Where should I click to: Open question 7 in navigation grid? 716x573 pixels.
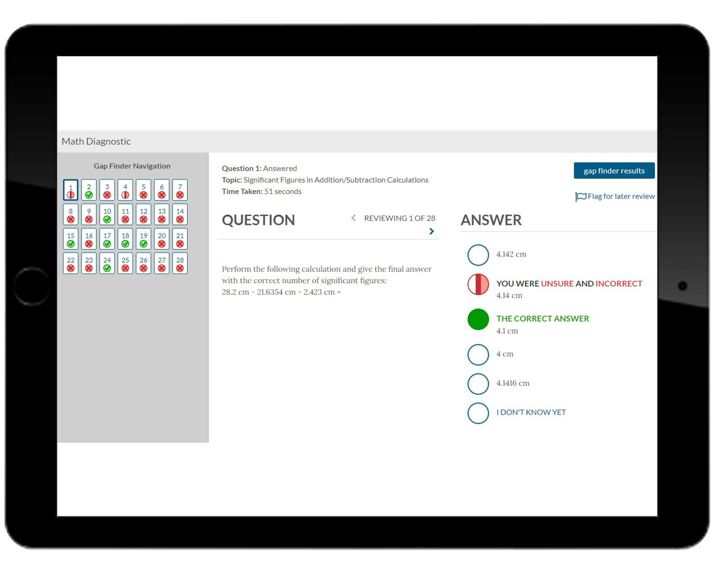(180, 190)
